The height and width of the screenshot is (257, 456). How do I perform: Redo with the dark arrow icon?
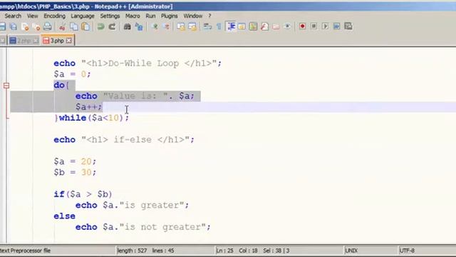(x=112, y=27)
